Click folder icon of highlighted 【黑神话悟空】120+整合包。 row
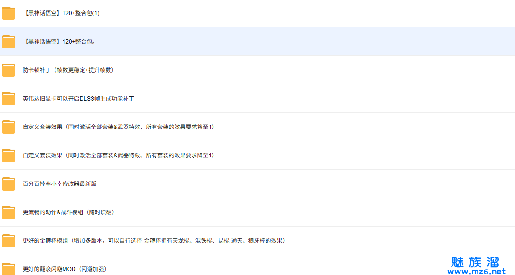 click(9, 42)
